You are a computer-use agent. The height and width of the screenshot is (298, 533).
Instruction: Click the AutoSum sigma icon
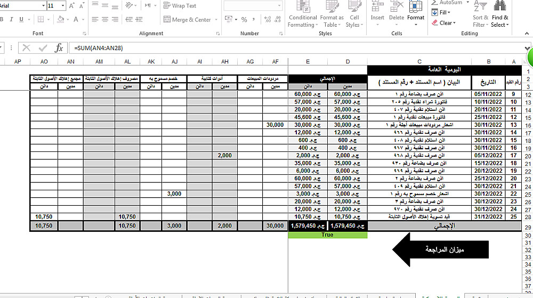click(x=434, y=2)
